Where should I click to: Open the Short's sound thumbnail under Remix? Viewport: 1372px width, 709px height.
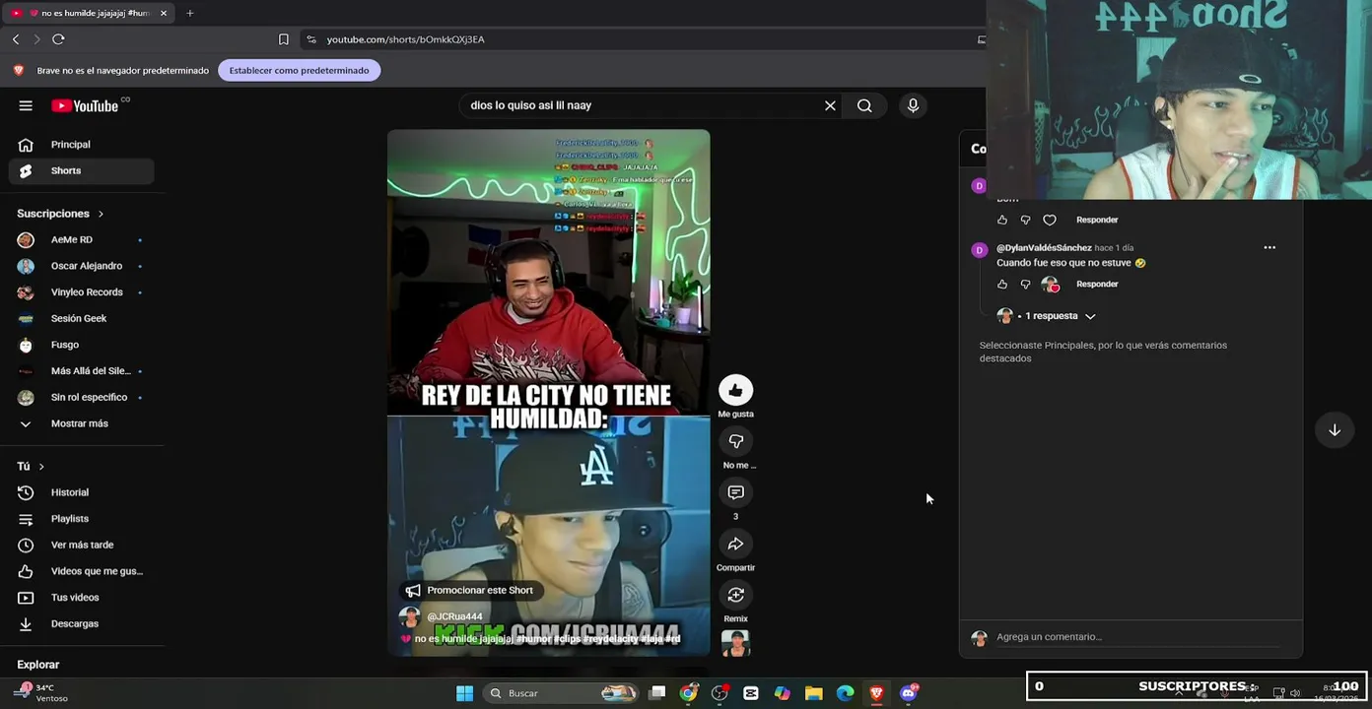click(735, 643)
